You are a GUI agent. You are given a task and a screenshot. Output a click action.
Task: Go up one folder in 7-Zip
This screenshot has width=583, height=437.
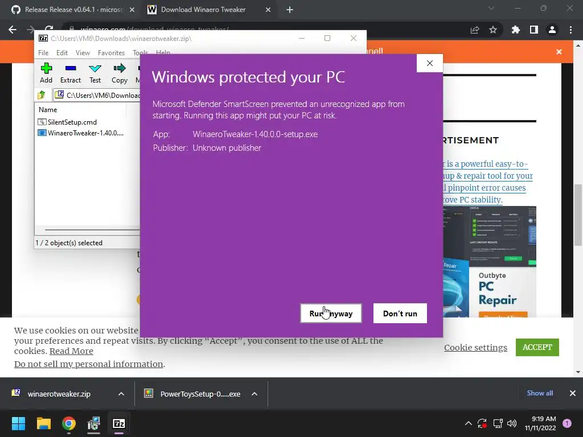(42, 95)
